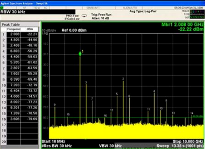Click the dBm column header in Peak Table
205x149 pixels.
click(x=30, y=28)
